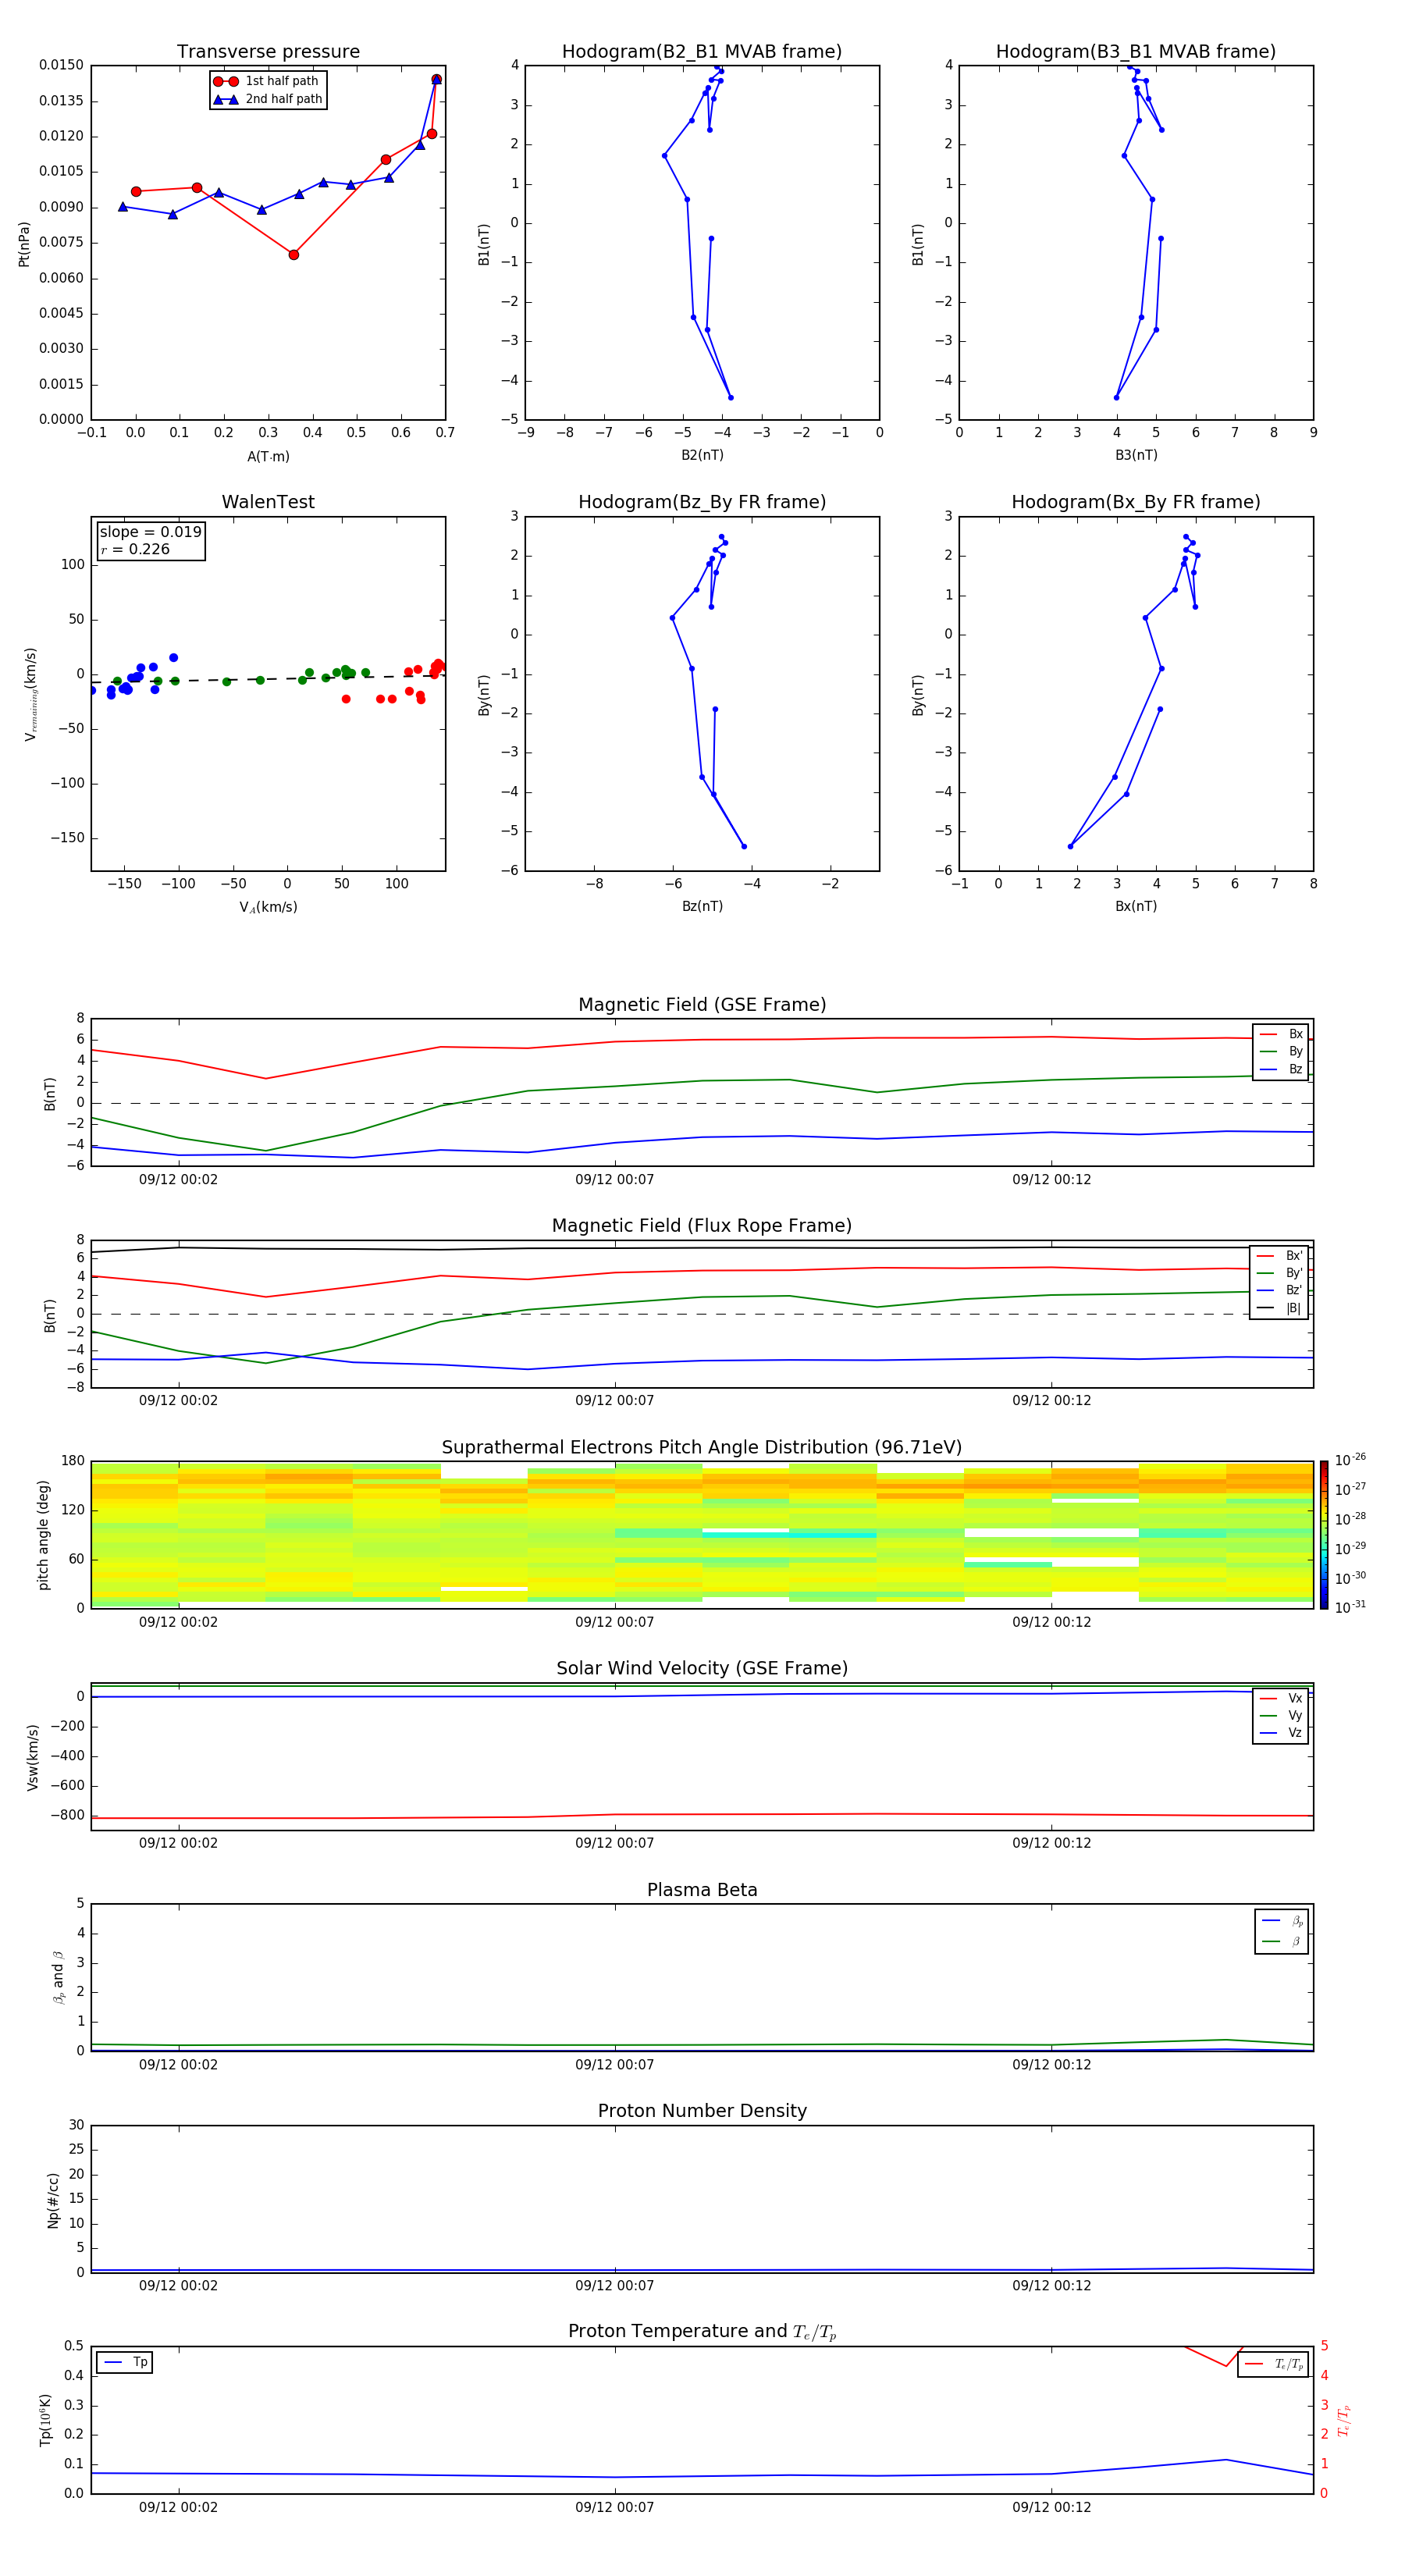Click the 'Tp' legend entry
The image size is (1405, 2576).
click(125, 2363)
